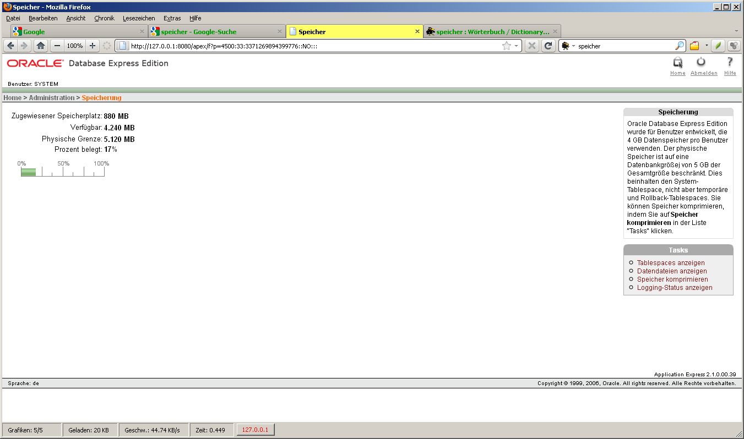
Task: Go back using the browser back arrow
Action: click(x=10, y=46)
